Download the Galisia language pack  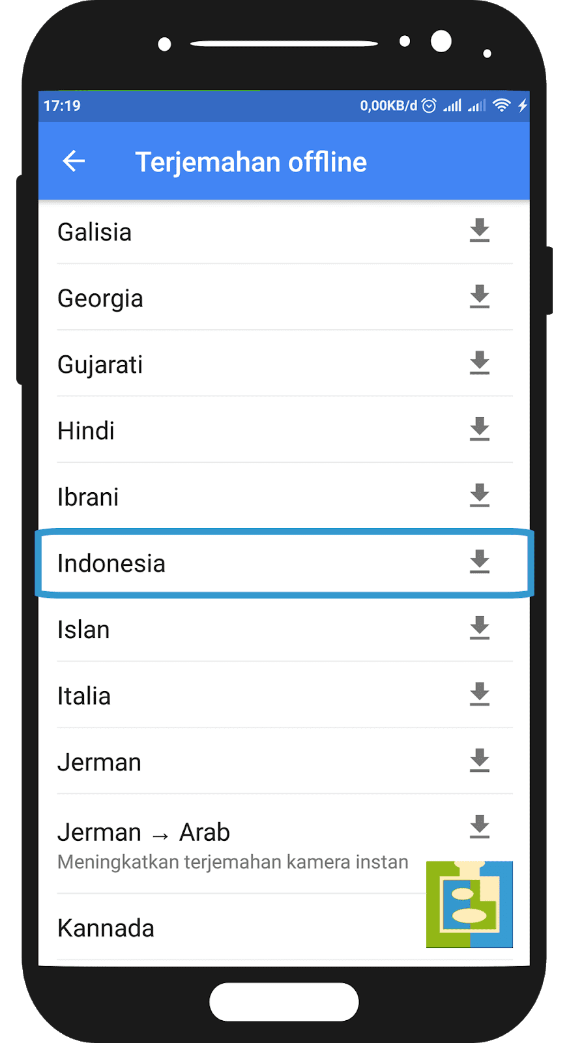pos(480,231)
